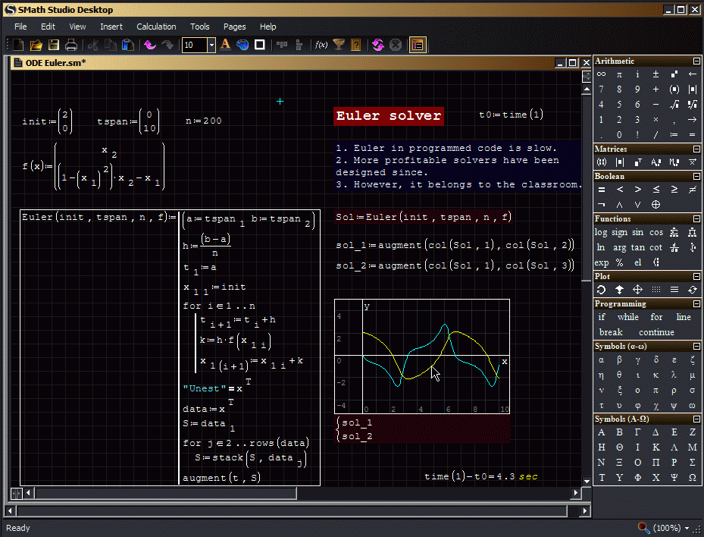The height and width of the screenshot is (537, 704).
Task: Collapse the Programming panel
Action: click(696, 303)
